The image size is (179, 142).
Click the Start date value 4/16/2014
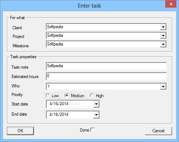pyautogui.click(x=59, y=104)
